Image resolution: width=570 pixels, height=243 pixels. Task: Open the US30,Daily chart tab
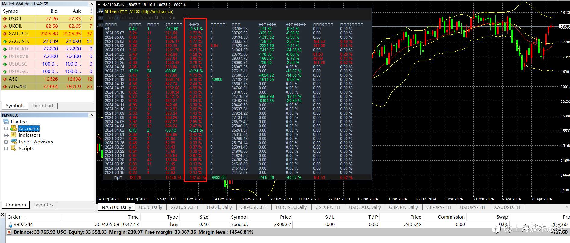tap(150, 207)
